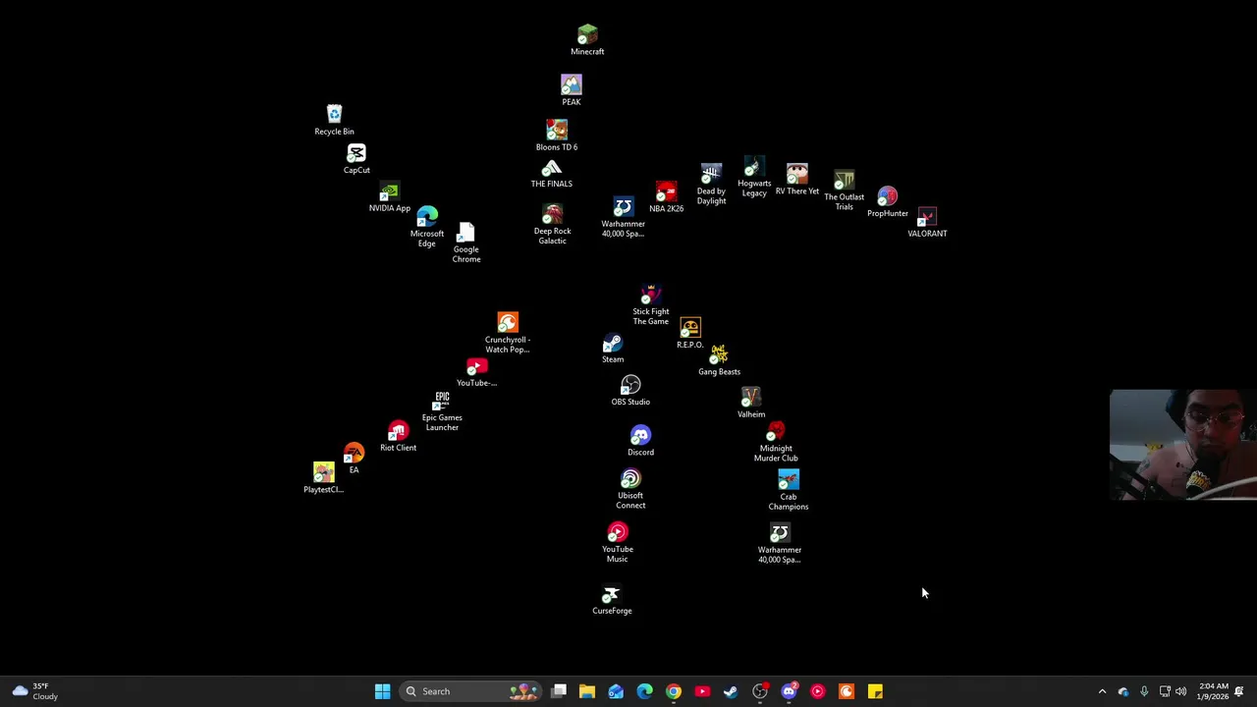Select the EA app desktop icon
The height and width of the screenshot is (707, 1257).
[x=355, y=459]
